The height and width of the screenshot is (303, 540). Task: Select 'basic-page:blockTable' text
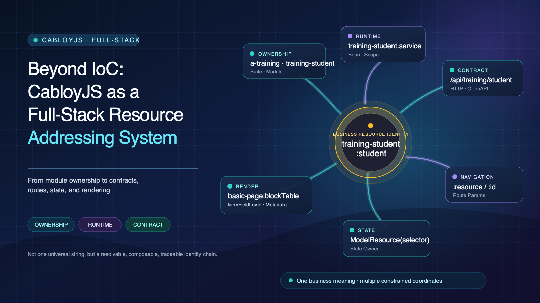tap(263, 196)
